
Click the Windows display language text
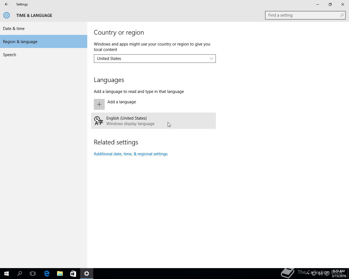(x=130, y=124)
